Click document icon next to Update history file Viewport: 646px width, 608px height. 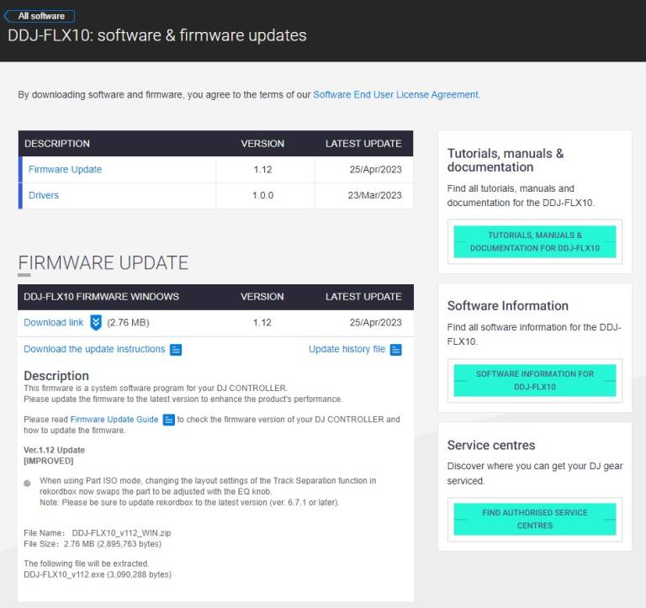[395, 350]
